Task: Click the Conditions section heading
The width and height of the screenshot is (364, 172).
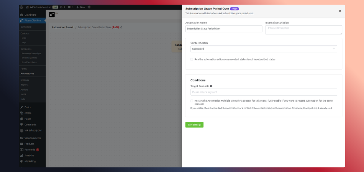Action: pos(198,80)
